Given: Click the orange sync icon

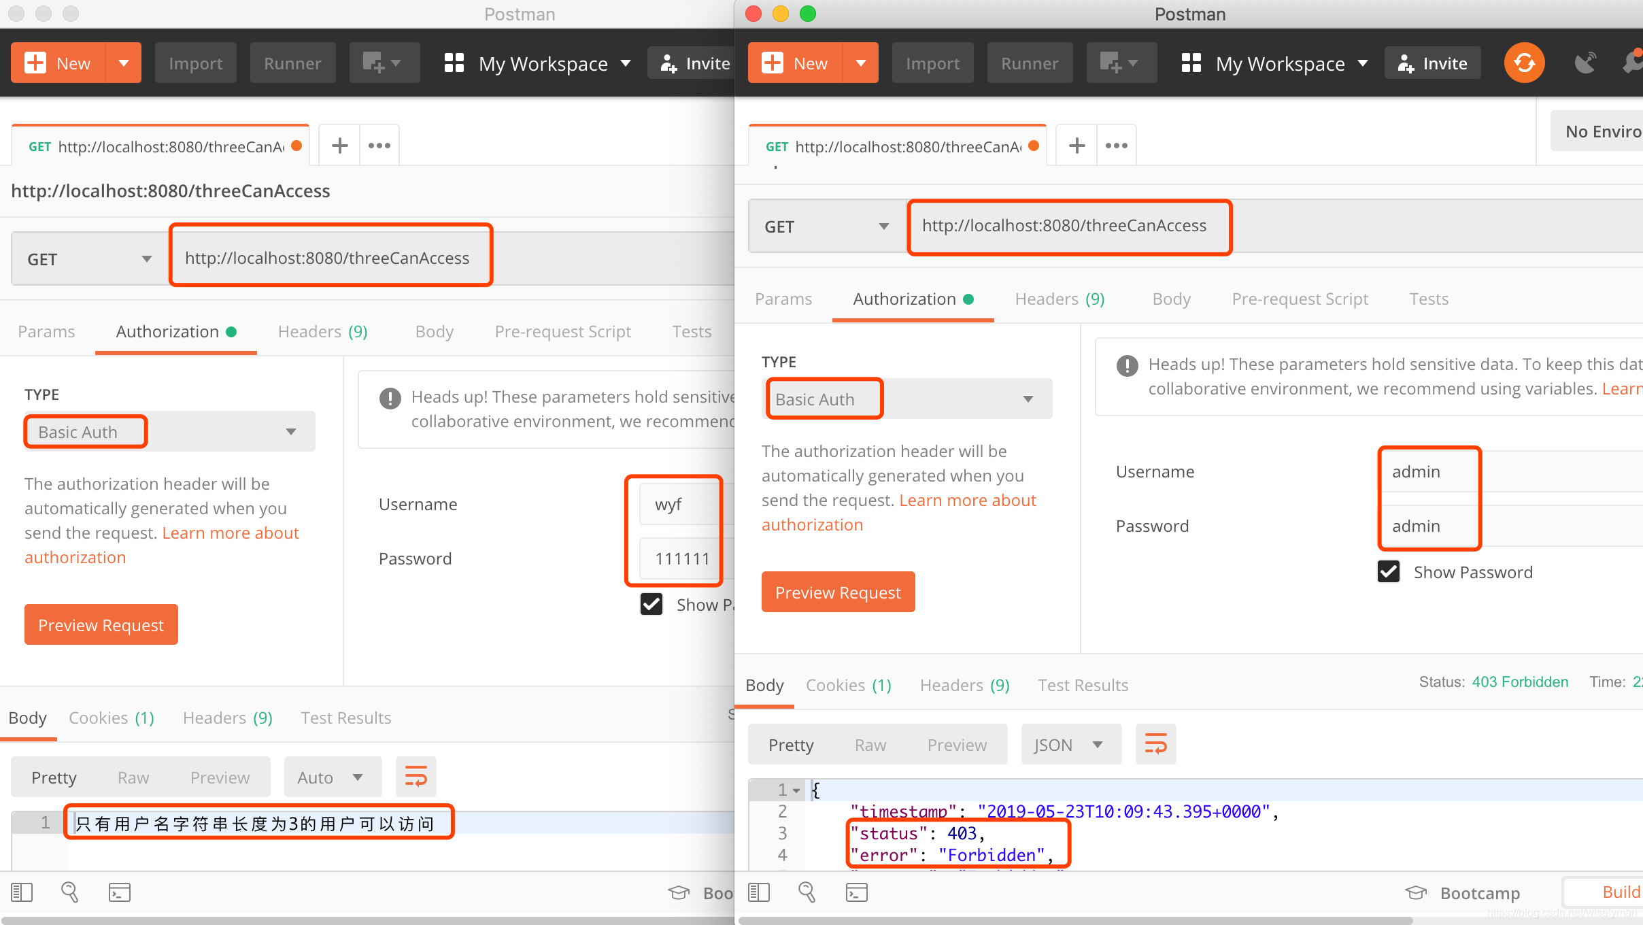Looking at the screenshot, I should [x=1524, y=63].
